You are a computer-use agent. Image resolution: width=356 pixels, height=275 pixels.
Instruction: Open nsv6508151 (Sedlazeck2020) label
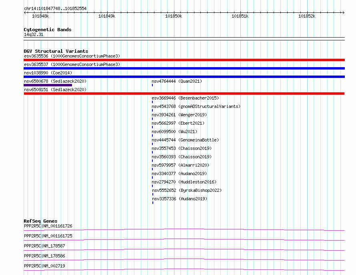[x=55, y=90]
